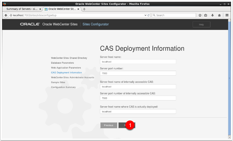Click the Previous button

click(108, 125)
